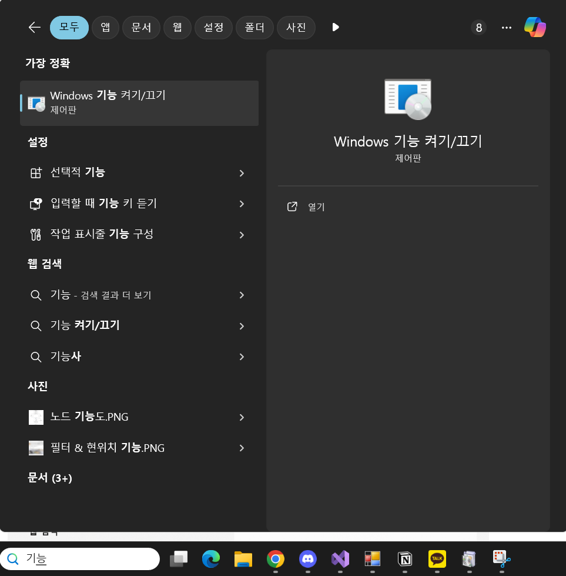Click magnifier icon beside 기능 켜기/끄기 suggestion
Viewport: 566px width, 576px height.
[x=36, y=326]
